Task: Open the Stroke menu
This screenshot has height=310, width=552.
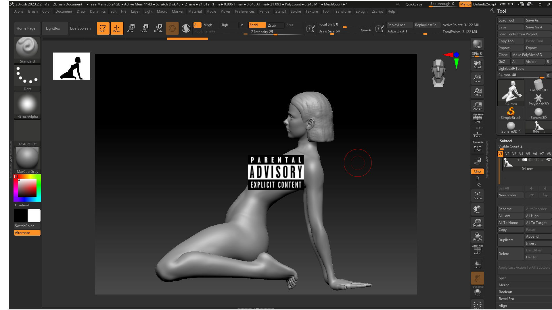Action: [296, 11]
